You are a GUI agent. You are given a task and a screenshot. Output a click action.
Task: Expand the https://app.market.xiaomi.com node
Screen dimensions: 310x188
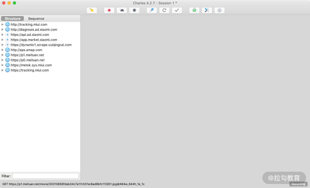pyautogui.click(x=3, y=40)
